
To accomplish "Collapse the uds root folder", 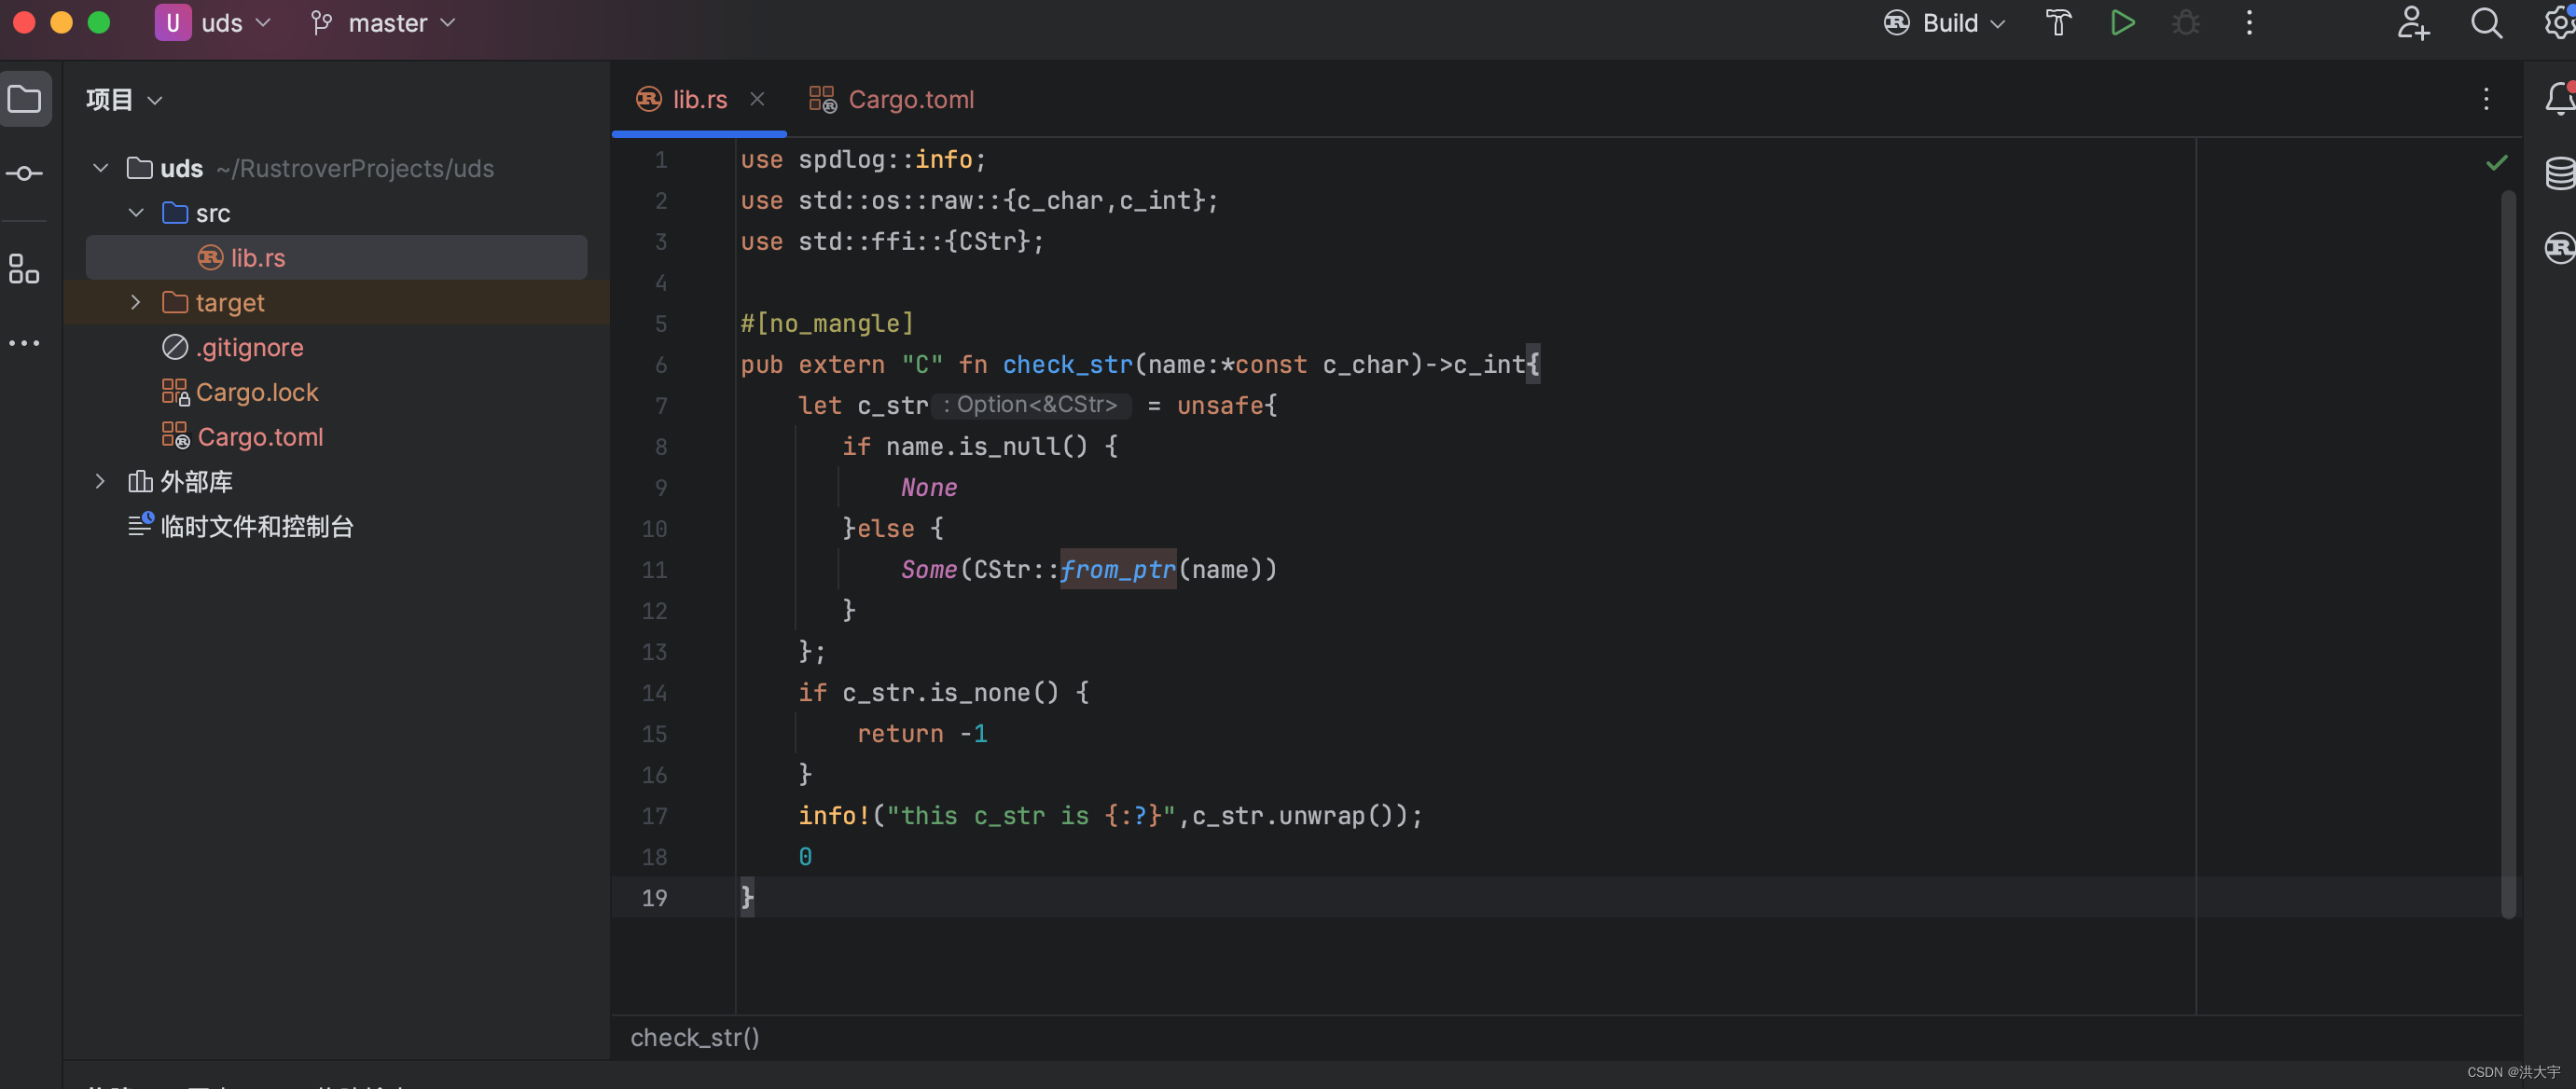I will coord(100,168).
